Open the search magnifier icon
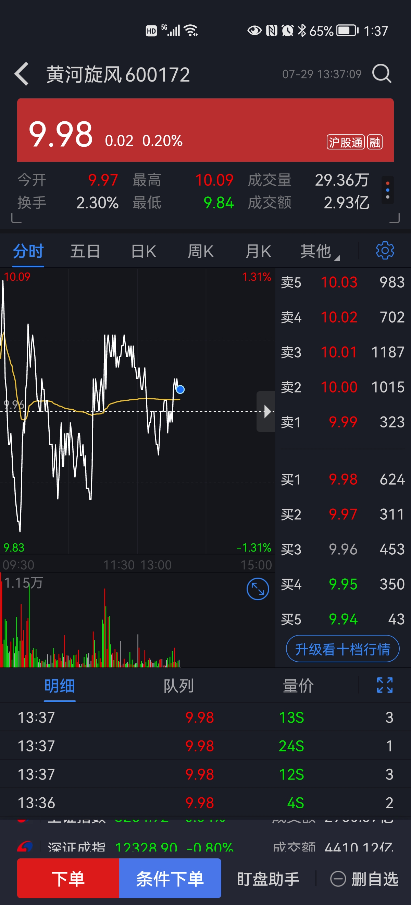 click(382, 73)
